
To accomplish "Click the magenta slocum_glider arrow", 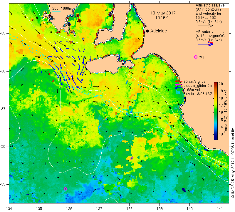I will (178, 85).
